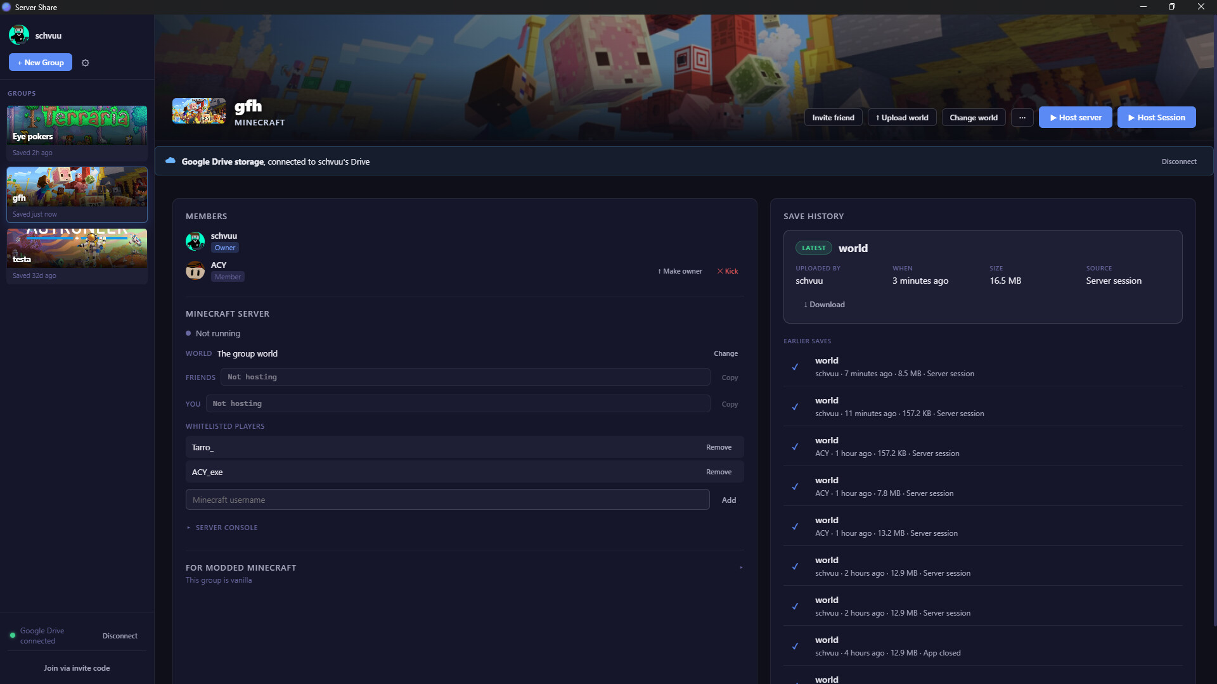This screenshot has width=1217, height=684.
Task: Click checkmark on 8.5 MB world save
Action: (795, 367)
